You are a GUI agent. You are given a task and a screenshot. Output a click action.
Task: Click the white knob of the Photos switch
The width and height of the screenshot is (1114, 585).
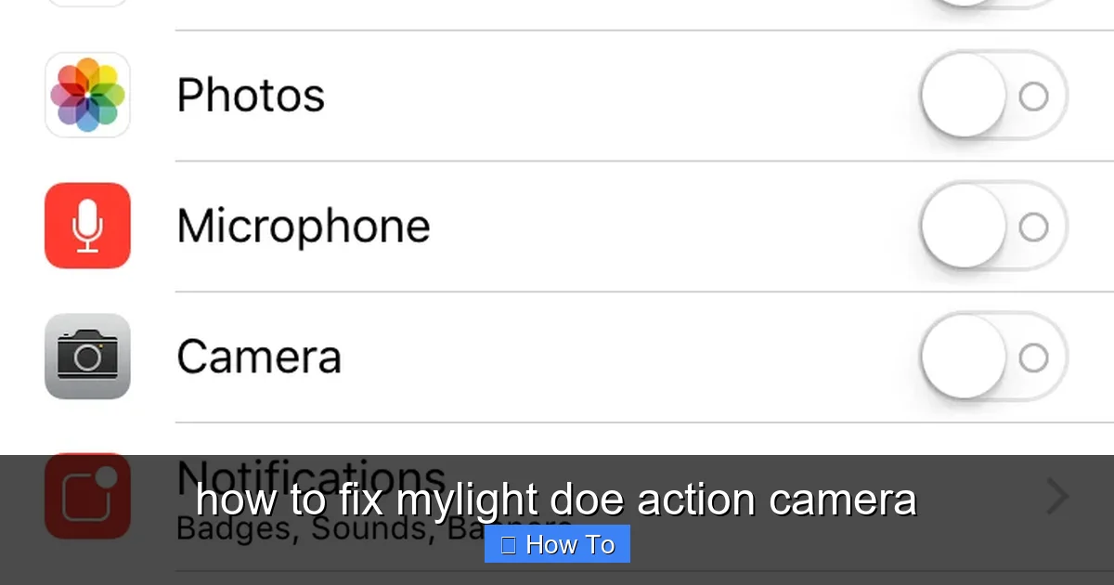[964, 96]
